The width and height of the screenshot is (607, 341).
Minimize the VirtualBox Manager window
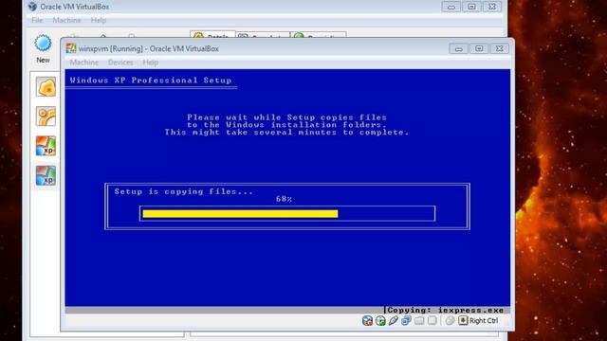[x=451, y=7]
